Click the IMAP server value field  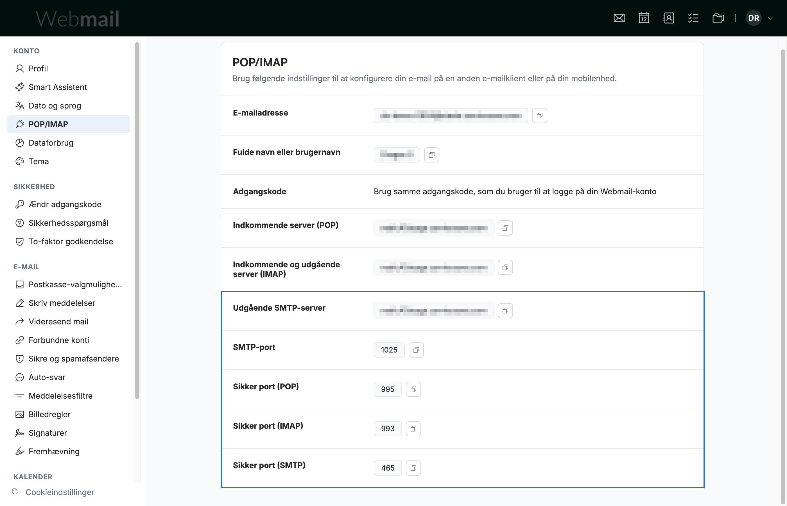point(434,267)
